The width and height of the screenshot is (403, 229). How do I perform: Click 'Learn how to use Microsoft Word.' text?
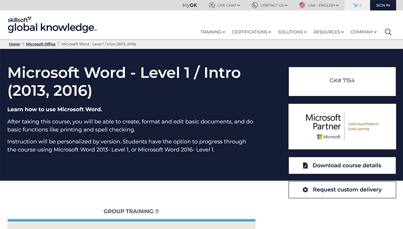pos(55,110)
